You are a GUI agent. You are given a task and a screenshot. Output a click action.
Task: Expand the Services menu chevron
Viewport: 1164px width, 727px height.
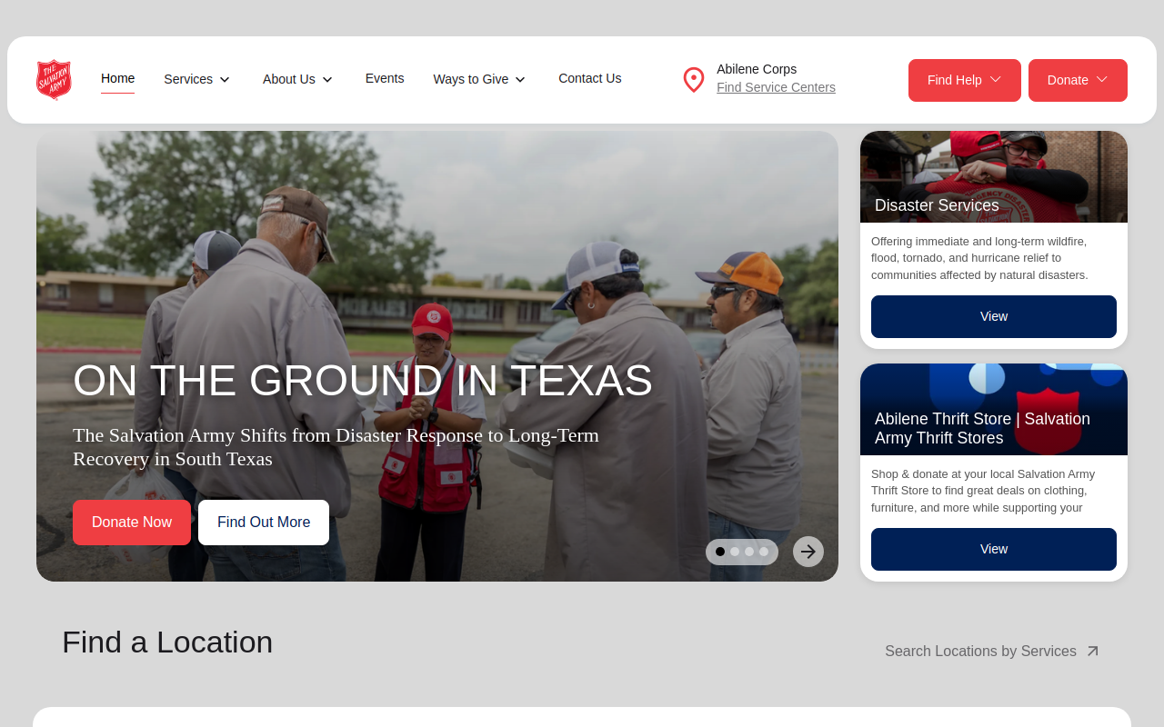tap(225, 80)
